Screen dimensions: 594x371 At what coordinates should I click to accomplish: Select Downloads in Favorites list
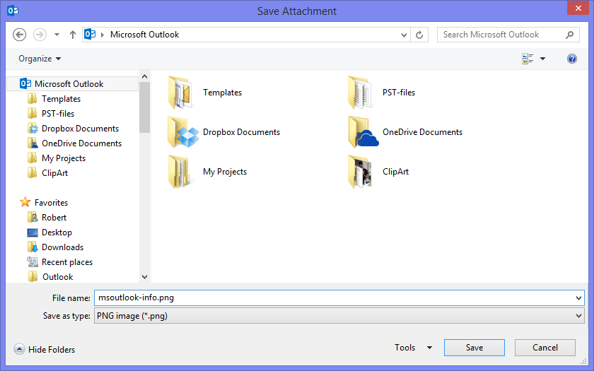(62, 247)
